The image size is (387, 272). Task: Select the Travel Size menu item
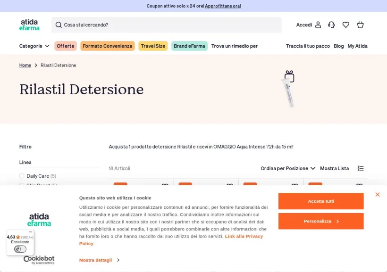[x=153, y=46]
